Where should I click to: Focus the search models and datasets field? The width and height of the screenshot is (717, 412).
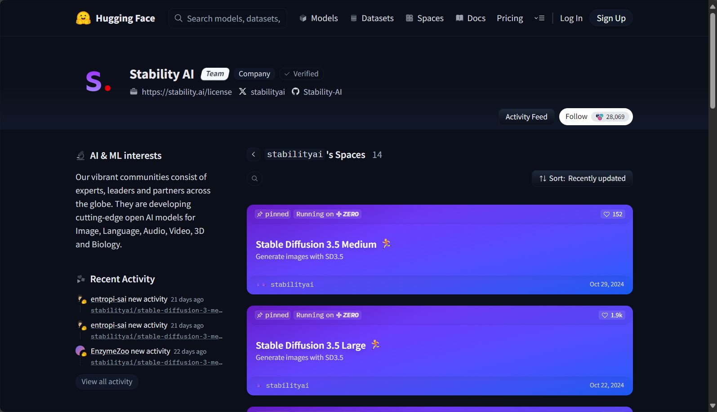point(228,18)
